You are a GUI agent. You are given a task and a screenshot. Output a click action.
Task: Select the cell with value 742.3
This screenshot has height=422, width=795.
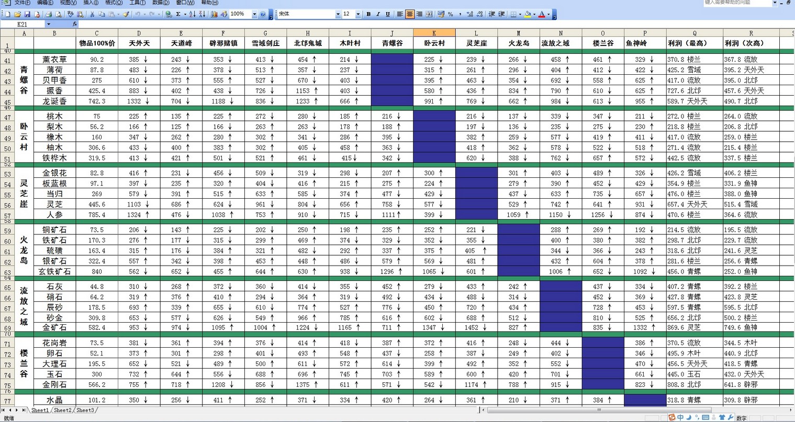[97, 101]
